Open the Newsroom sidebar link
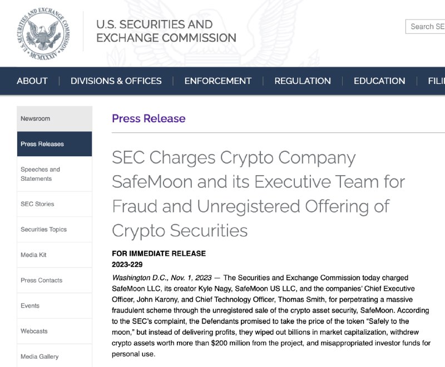 pos(55,118)
